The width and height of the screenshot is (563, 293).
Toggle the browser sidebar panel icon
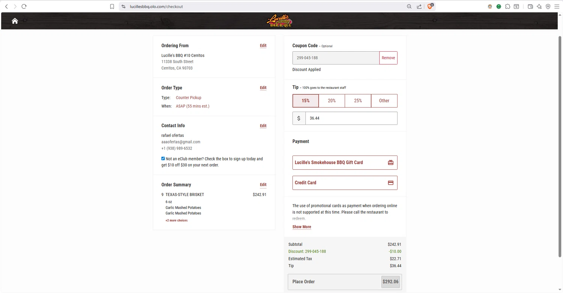(x=516, y=6)
